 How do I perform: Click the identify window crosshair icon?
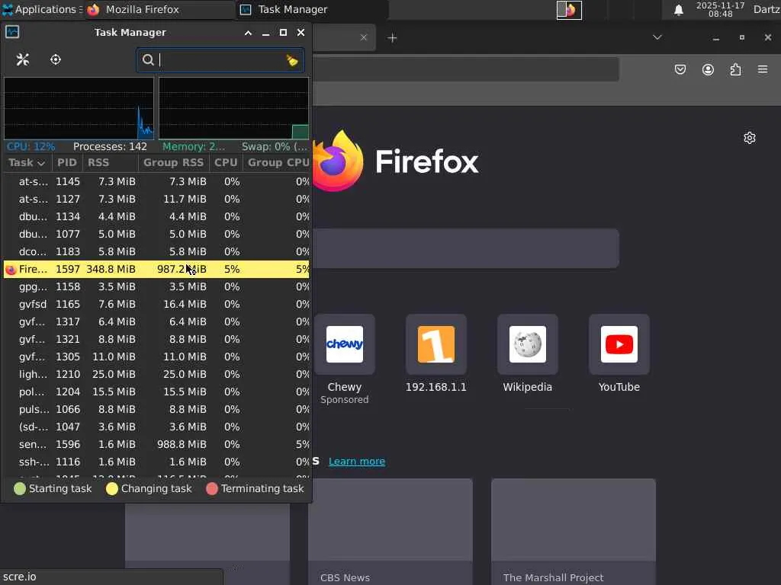click(56, 59)
